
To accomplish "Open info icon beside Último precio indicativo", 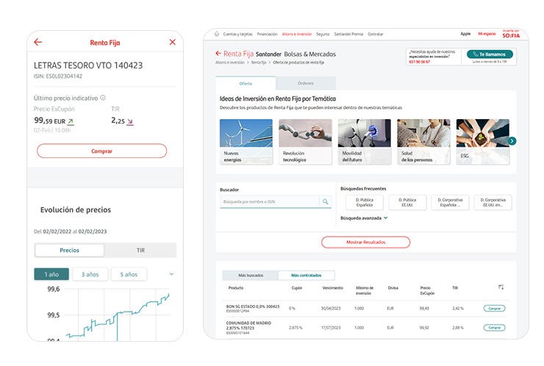I will tap(103, 98).
